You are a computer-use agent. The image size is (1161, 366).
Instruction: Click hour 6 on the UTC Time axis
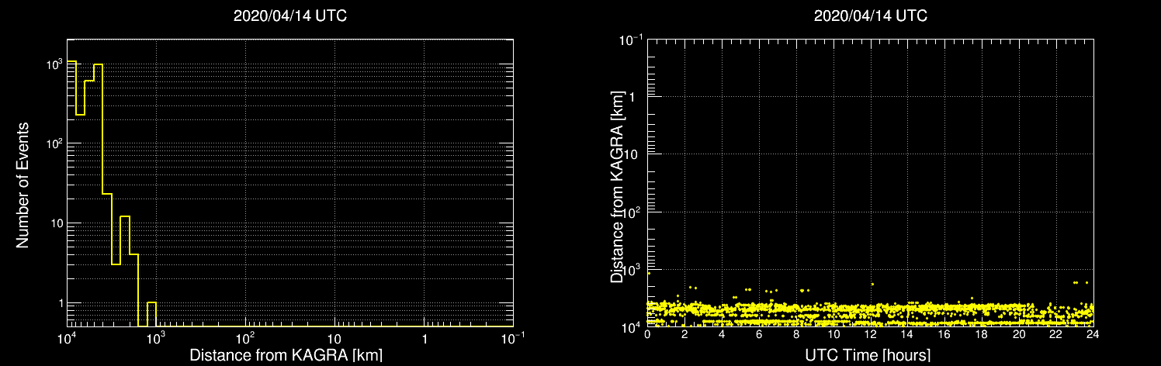(x=759, y=334)
